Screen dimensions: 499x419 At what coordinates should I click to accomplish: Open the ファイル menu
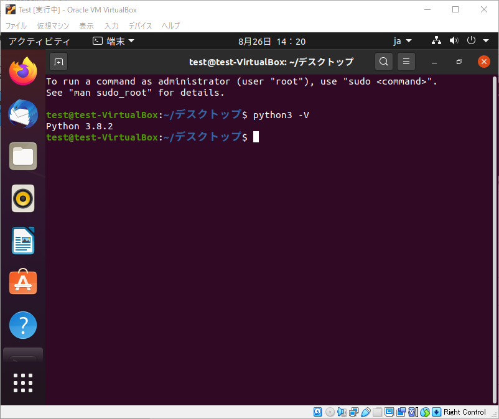tap(16, 25)
